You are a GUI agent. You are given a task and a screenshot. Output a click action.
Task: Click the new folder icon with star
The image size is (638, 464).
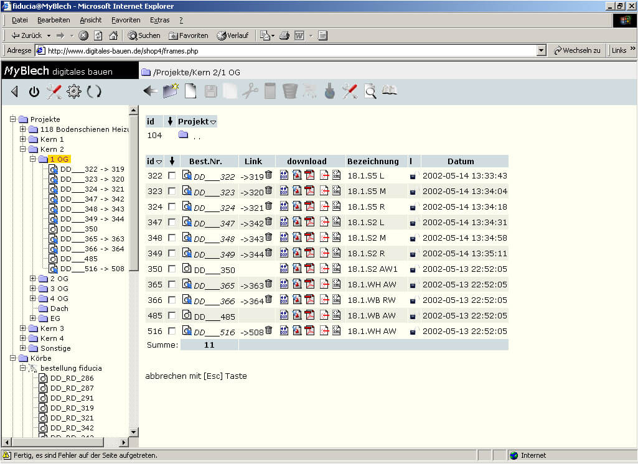pos(170,91)
